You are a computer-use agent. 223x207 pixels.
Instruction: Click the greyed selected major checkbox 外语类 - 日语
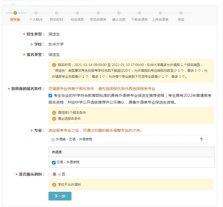(53, 139)
